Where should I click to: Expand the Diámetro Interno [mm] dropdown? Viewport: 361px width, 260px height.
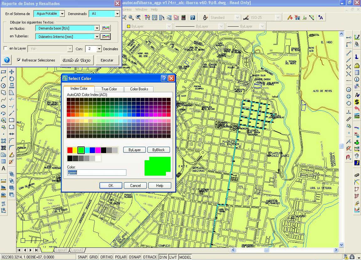97,37
